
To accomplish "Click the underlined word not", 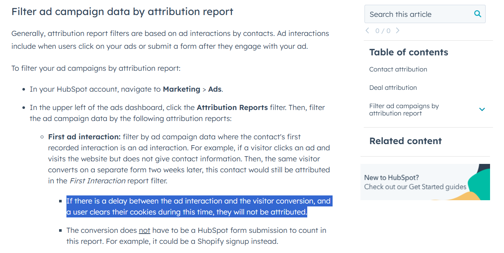I will point(144,230).
